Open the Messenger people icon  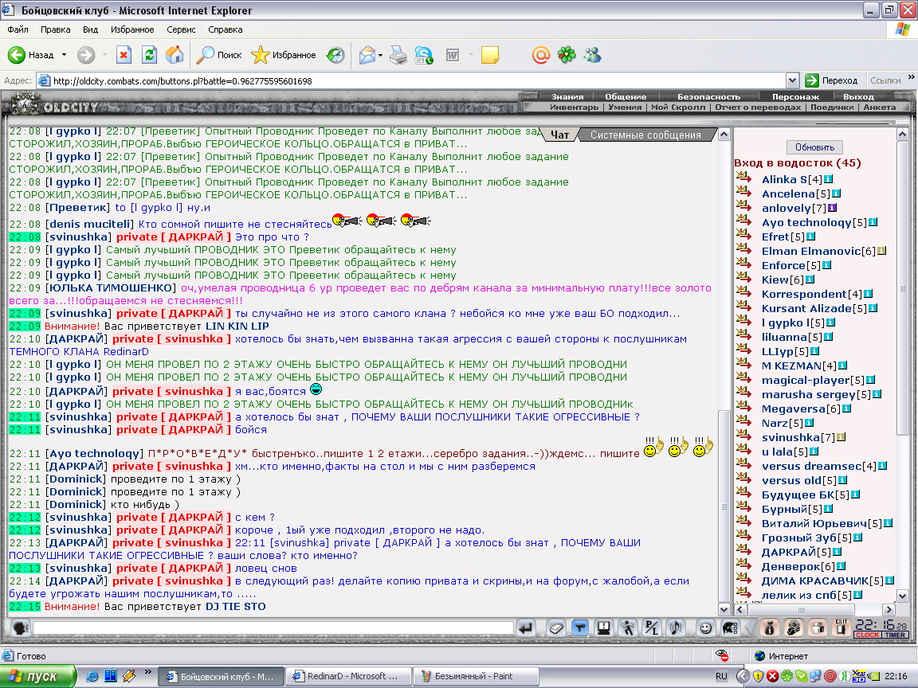tap(592, 55)
